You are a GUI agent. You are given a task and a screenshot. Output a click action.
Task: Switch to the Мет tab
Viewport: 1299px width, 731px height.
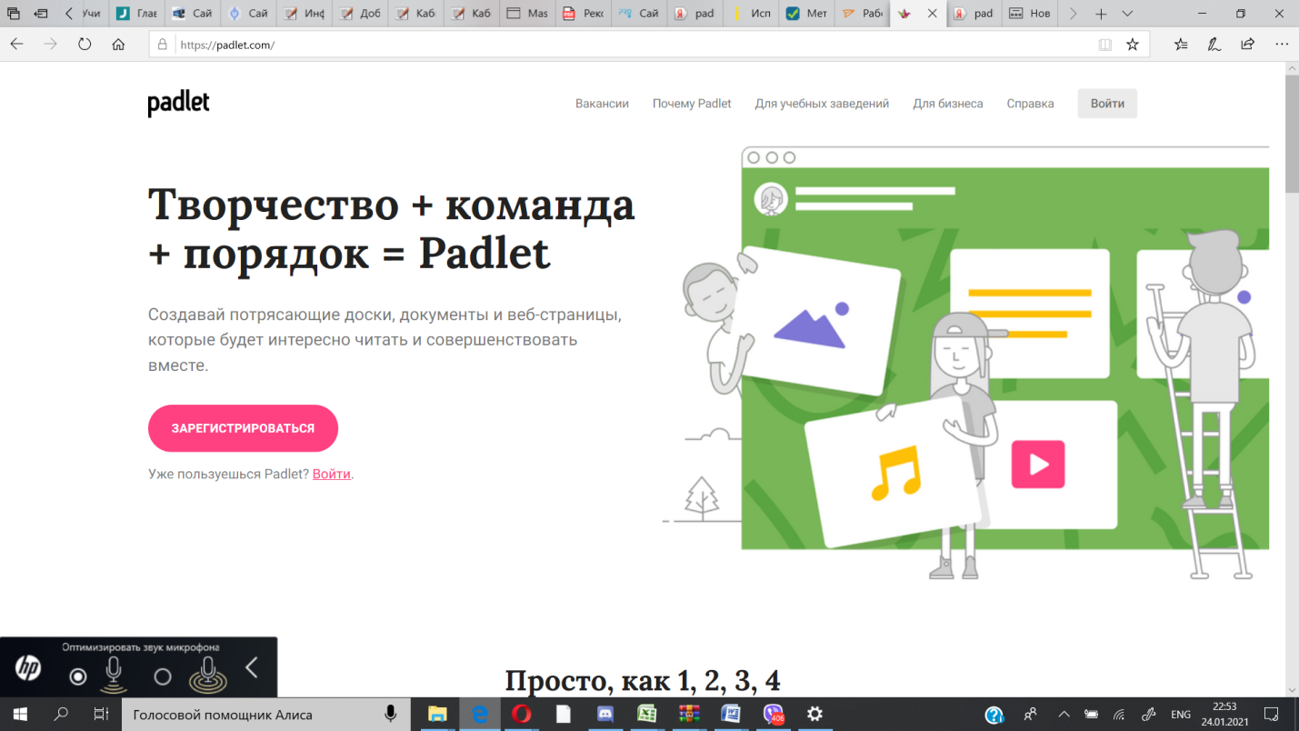(808, 15)
